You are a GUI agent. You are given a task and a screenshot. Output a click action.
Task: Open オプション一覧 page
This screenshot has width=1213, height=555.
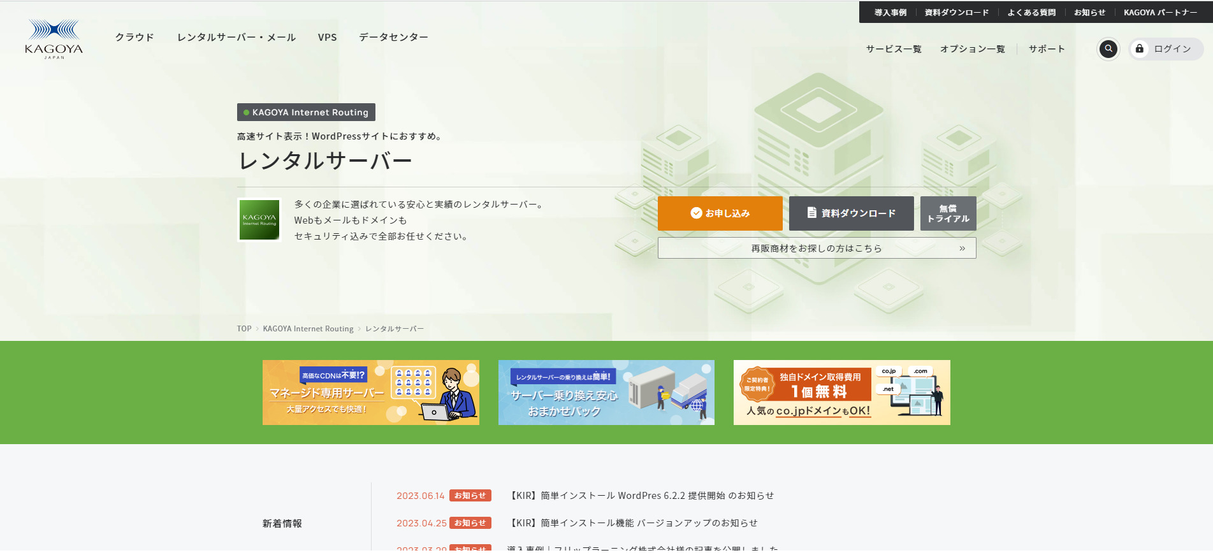(x=973, y=49)
